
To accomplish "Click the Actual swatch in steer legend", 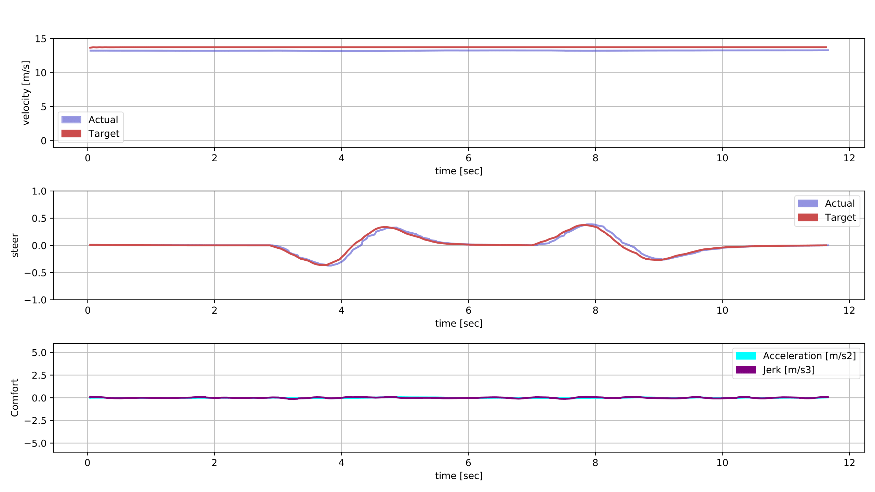I will pyautogui.click(x=808, y=204).
